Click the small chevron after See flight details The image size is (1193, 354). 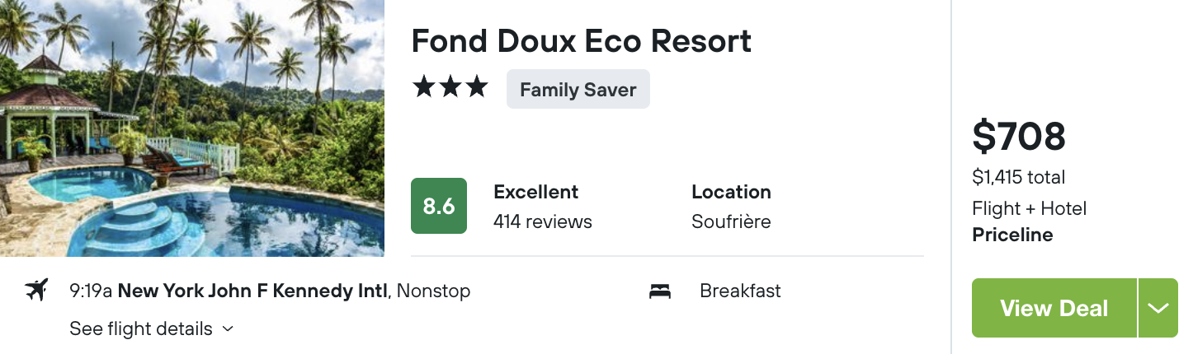pyautogui.click(x=229, y=328)
